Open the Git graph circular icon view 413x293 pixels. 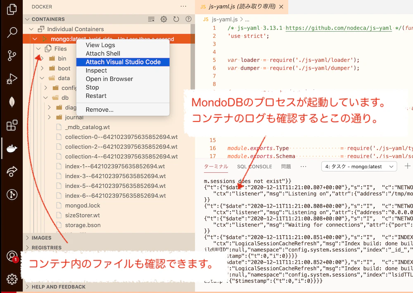[x=12, y=195]
